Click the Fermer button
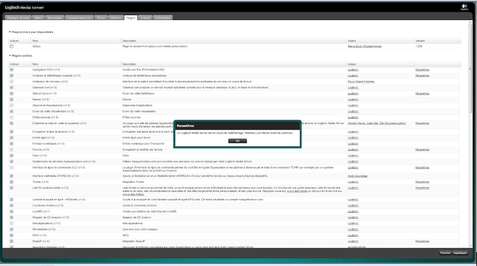 pyautogui.click(x=445, y=253)
